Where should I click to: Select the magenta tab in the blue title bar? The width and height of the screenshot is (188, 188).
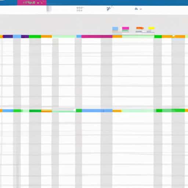[32, 3]
